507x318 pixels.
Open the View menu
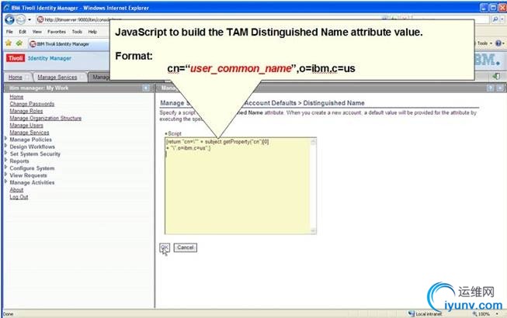point(36,32)
